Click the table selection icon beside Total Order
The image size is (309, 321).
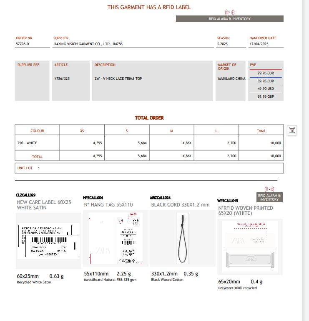point(292,130)
